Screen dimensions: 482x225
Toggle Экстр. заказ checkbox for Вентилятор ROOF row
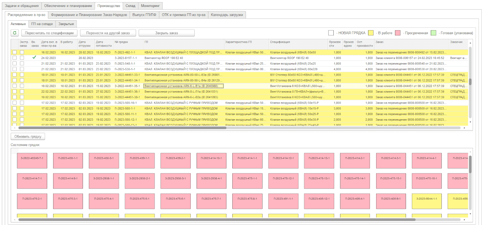pos(22,58)
